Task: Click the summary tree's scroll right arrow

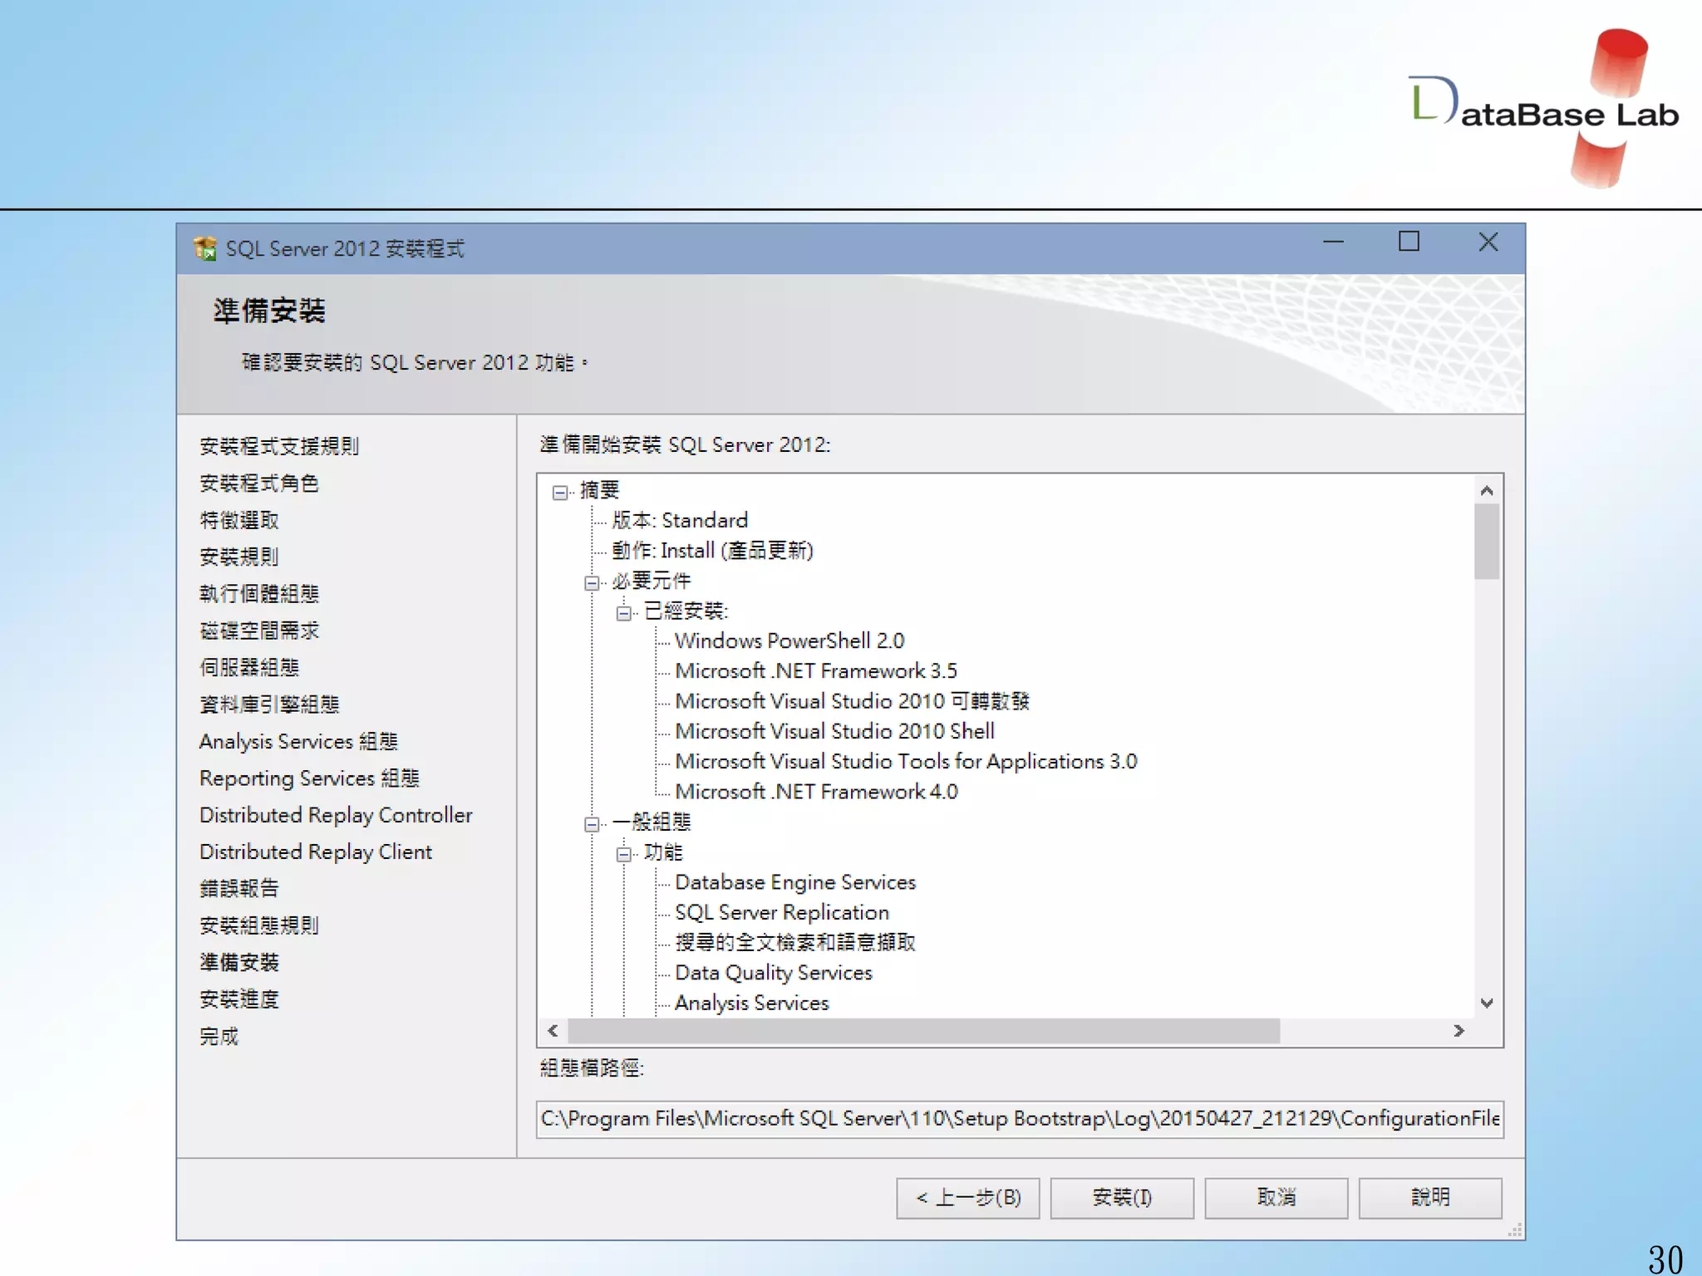Action: pyautogui.click(x=1459, y=1030)
